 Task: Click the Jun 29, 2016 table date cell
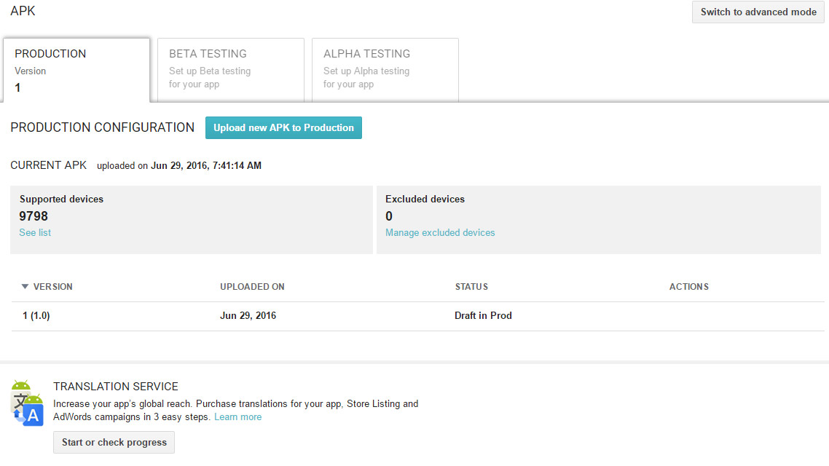(248, 316)
